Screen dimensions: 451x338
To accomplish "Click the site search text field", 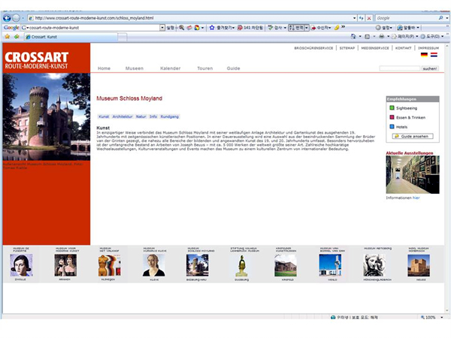I will (x=400, y=68).
